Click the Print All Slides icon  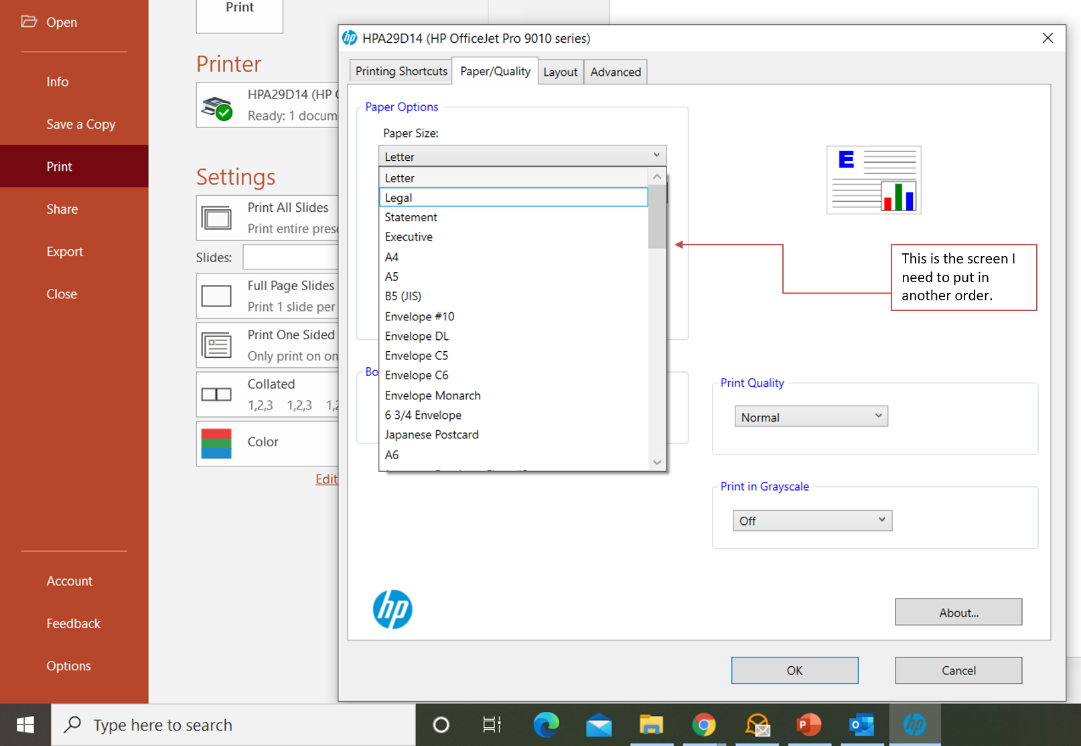pyautogui.click(x=216, y=217)
